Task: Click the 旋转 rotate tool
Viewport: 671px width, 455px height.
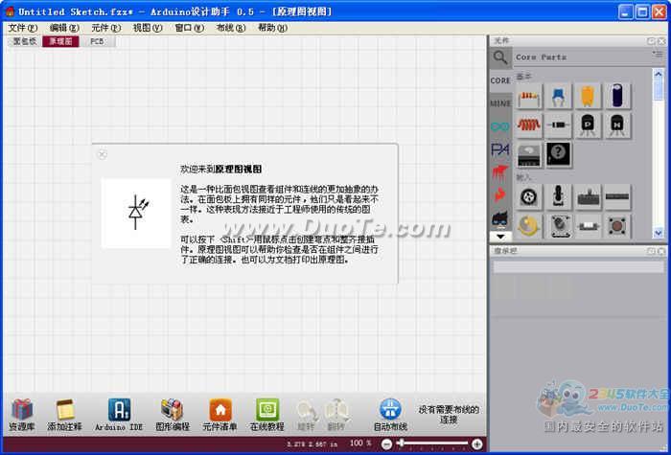Action: click(306, 414)
